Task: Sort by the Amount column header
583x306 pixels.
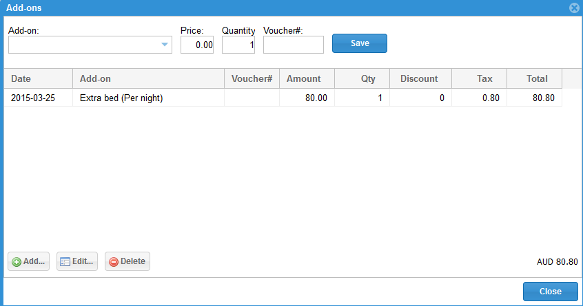Action: 307,78
